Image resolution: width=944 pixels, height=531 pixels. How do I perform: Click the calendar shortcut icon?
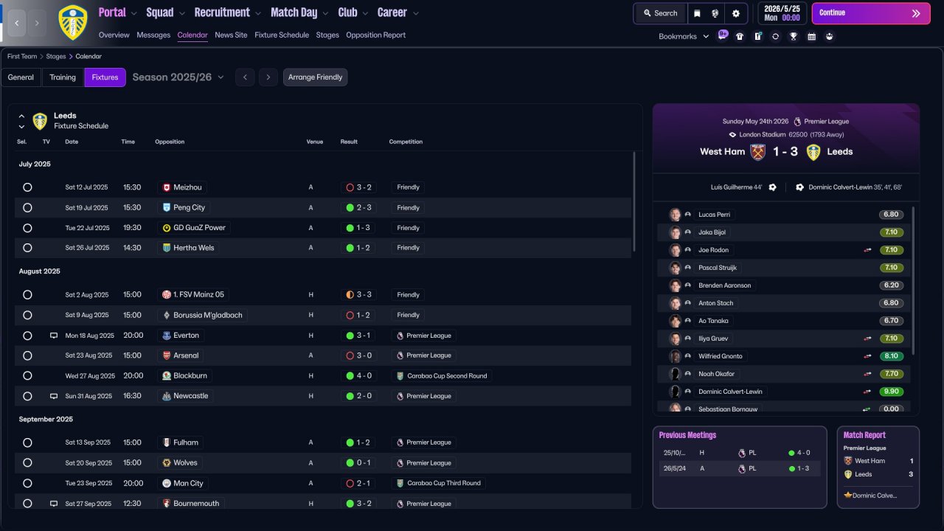pyautogui.click(x=811, y=36)
